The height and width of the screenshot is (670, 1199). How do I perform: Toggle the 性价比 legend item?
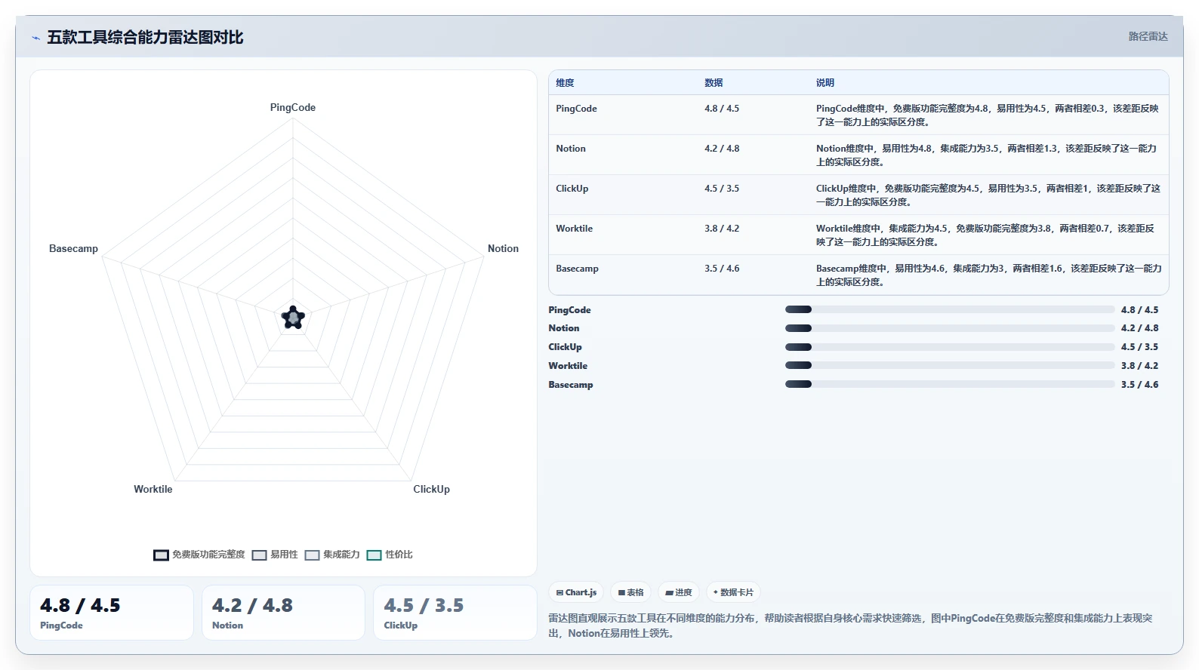[x=390, y=555]
